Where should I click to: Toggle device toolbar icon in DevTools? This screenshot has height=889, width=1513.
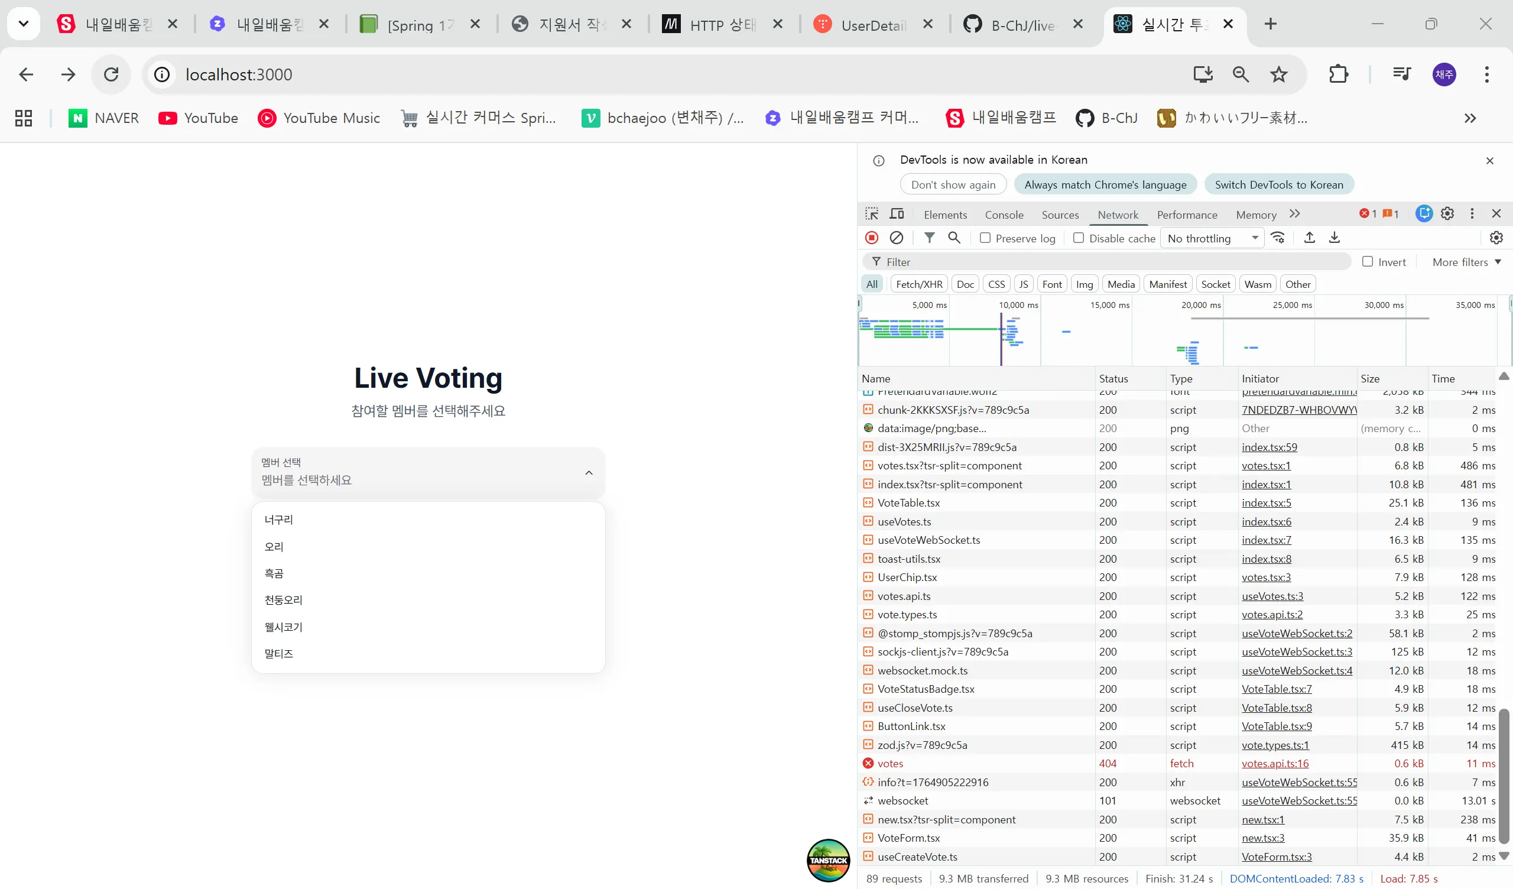pyautogui.click(x=897, y=214)
